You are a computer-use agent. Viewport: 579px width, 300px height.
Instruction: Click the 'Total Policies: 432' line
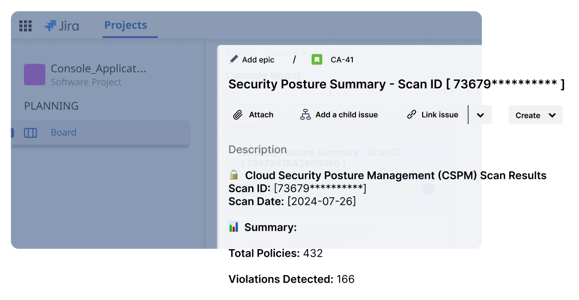pos(275,253)
